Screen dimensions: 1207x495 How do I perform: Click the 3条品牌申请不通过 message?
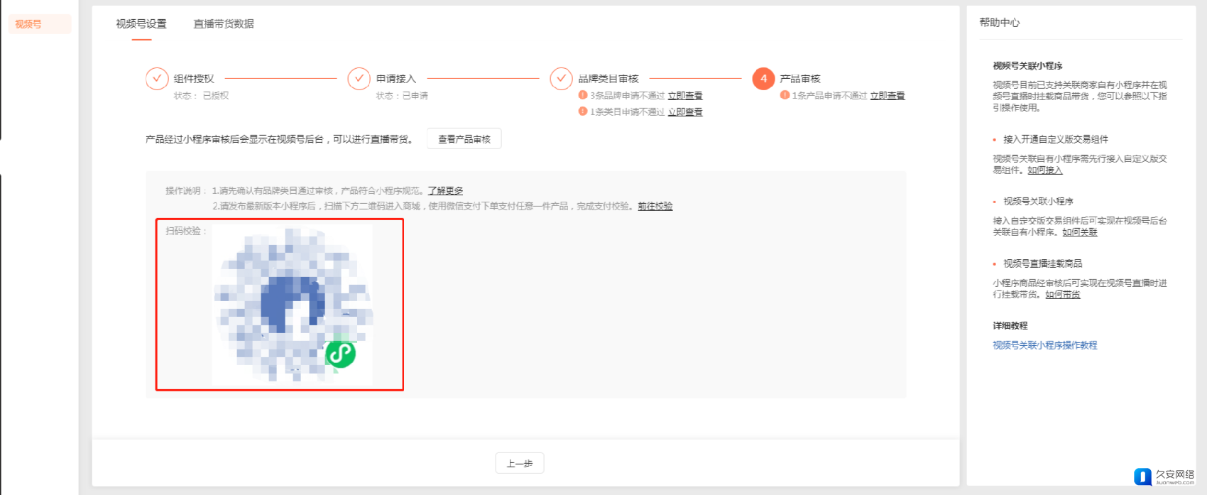pyautogui.click(x=628, y=96)
